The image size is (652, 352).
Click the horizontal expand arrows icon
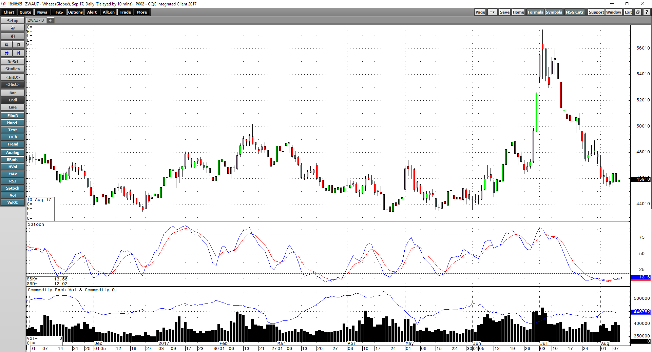tap(6, 45)
